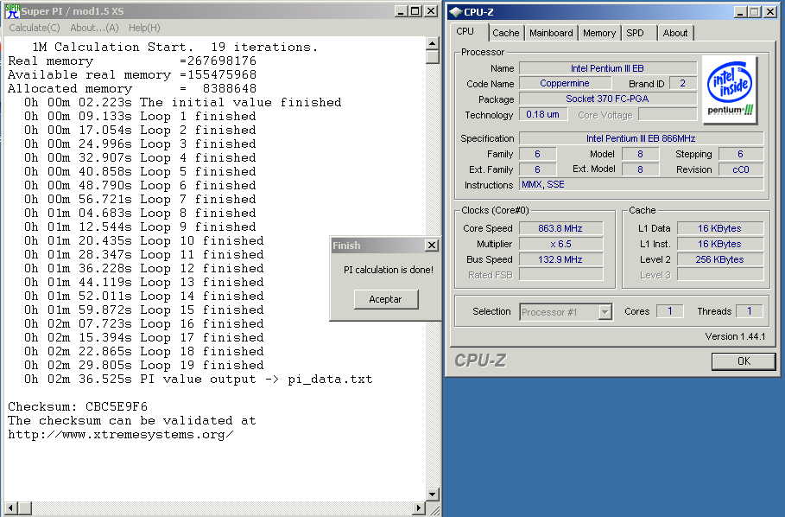Image resolution: width=785 pixels, height=517 pixels.
Task: Click the Super PI vertical scrollbar up arrow
Action: tap(433, 43)
